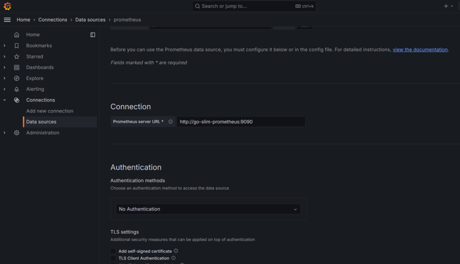Click info icon next to self-signed certificate
The image size is (460, 264).
point(176,251)
